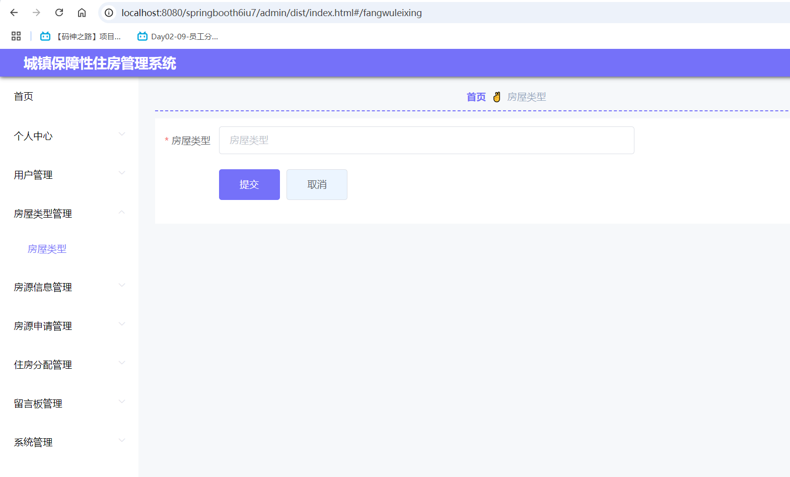Expand the 房源申请管理 chevron
The image size is (790, 477).
(x=121, y=324)
